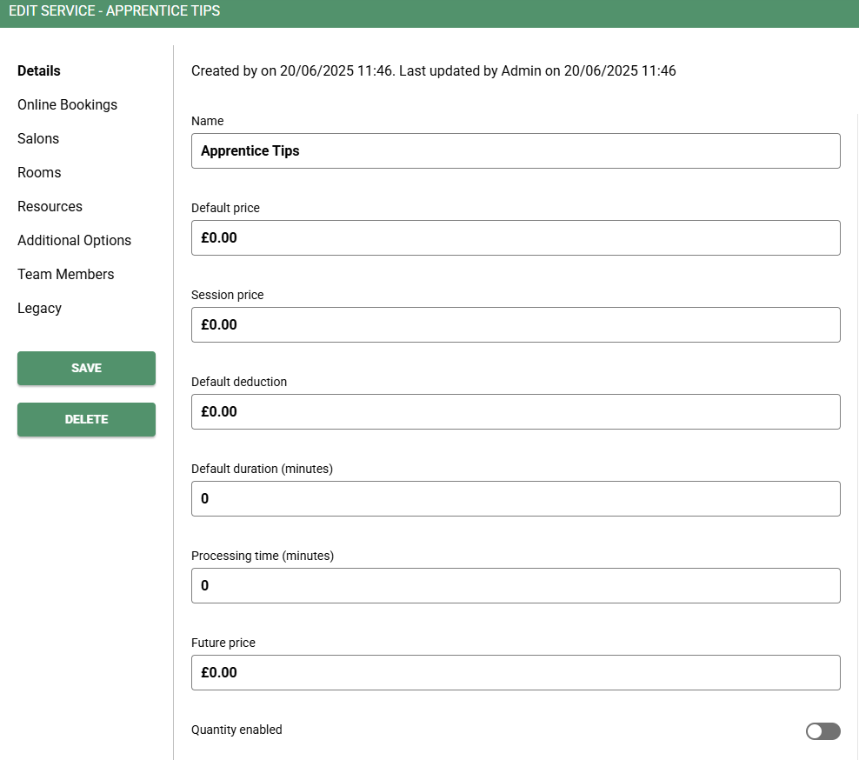View Team Members section

pos(66,275)
